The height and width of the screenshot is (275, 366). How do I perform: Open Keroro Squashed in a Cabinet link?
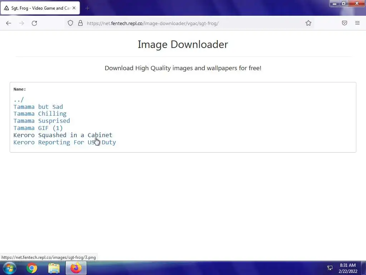tap(63, 135)
